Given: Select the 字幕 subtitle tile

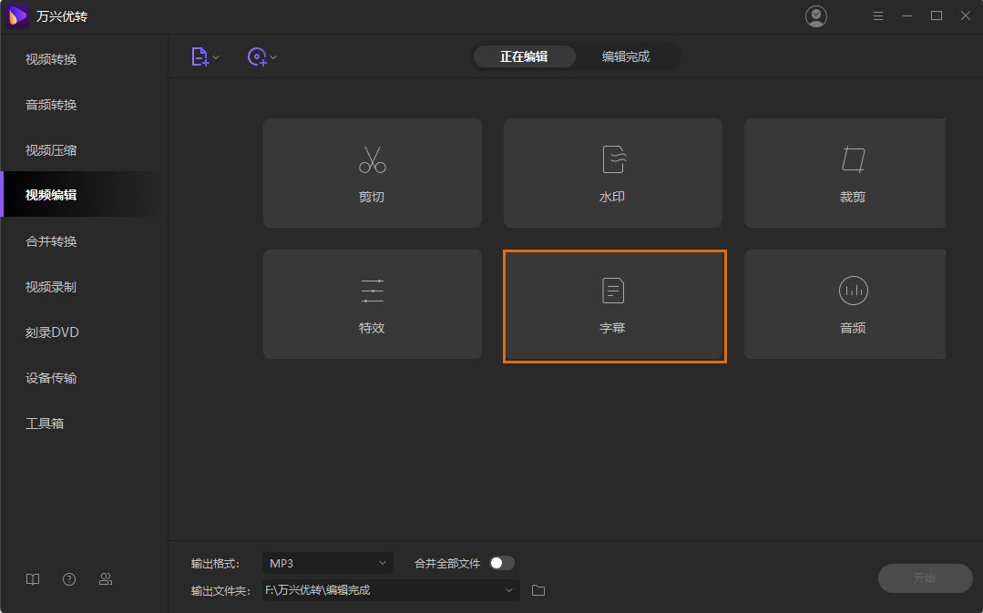Looking at the screenshot, I should point(614,306).
